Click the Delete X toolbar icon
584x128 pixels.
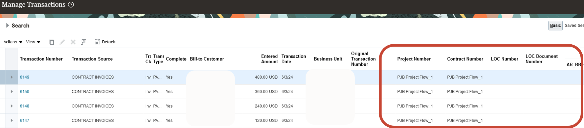(x=73, y=42)
